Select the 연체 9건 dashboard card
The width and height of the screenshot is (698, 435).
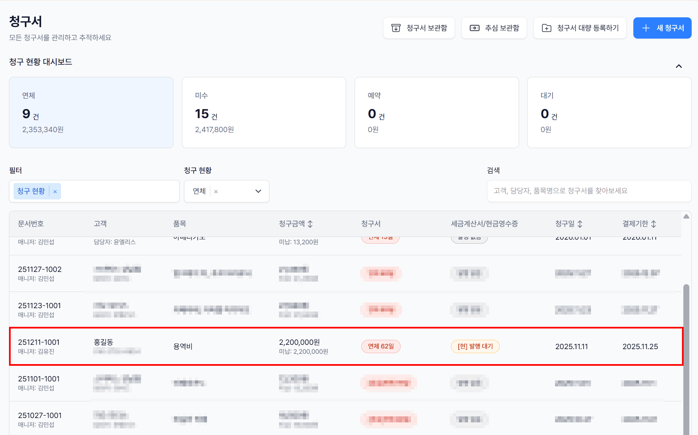(x=91, y=112)
